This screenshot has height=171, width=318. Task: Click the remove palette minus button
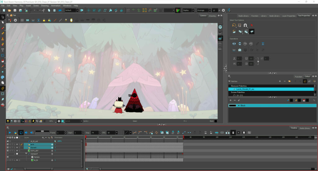point(284,81)
